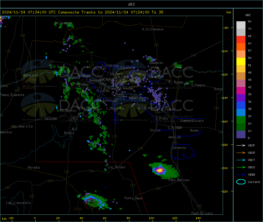Viewport: 263px width, 222px height.
Task: Pick the bright green 30 dBZ swatch
Action: tap(241, 120)
